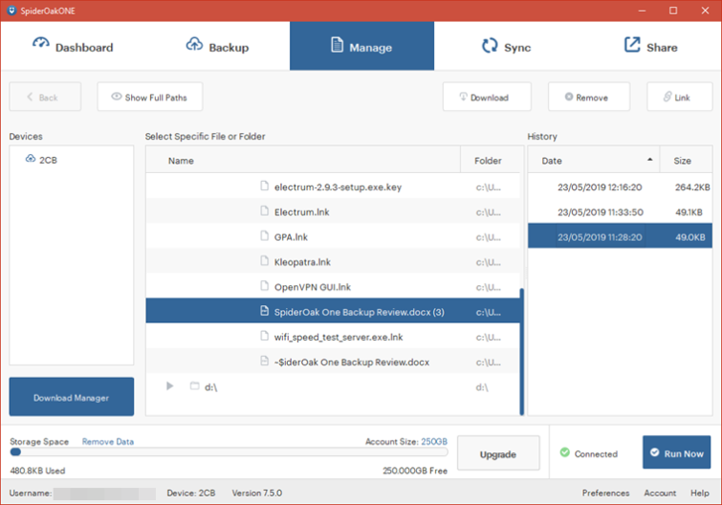Open the Account link

click(x=660, y=493)
